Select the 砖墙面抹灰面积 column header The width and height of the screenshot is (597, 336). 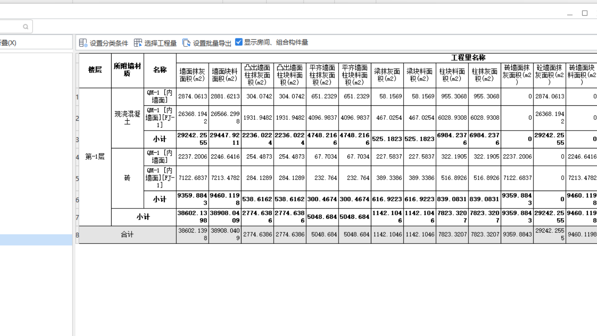tap(517, 75)
